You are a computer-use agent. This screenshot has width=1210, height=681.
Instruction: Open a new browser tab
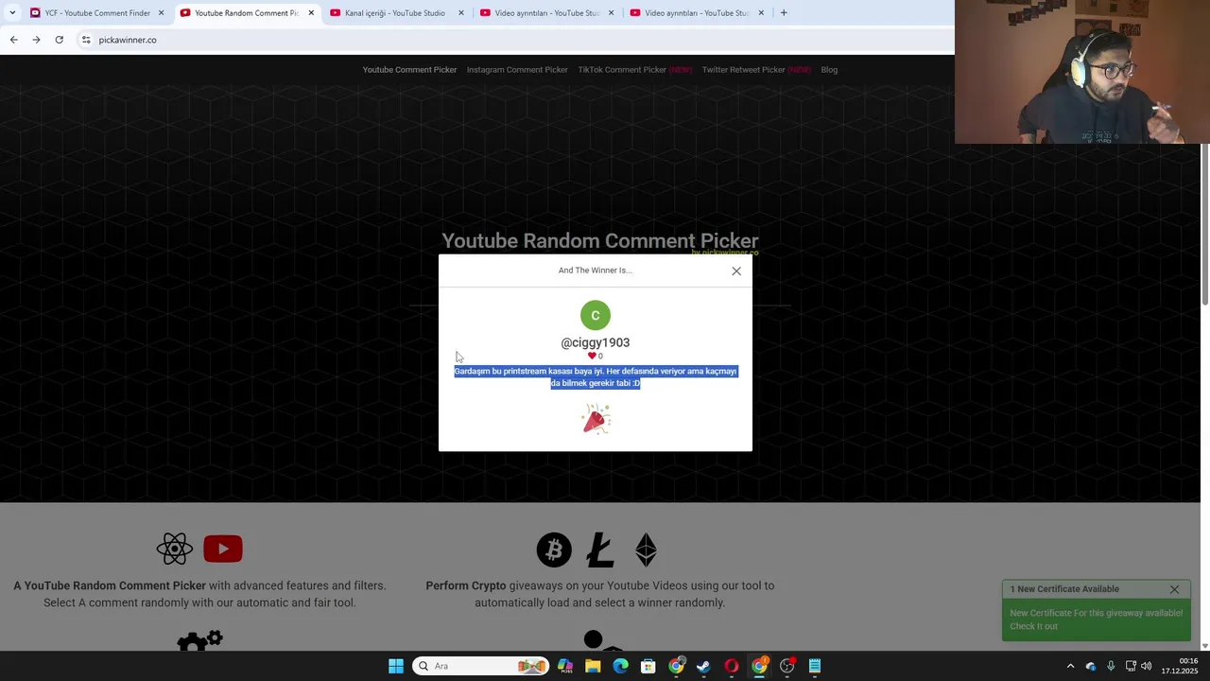(x=784, y=12)
